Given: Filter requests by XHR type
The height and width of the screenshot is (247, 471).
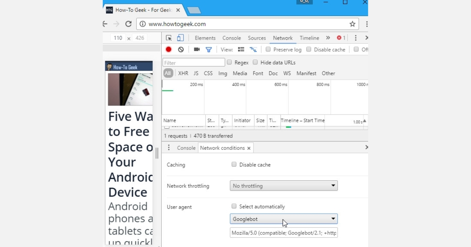Looking at the screenshot, I should pyautogui.click(x=183, y=73).
